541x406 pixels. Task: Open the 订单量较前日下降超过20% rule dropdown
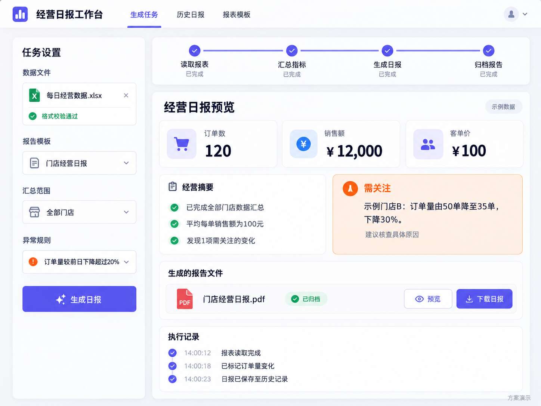click(x=79, y=262)
